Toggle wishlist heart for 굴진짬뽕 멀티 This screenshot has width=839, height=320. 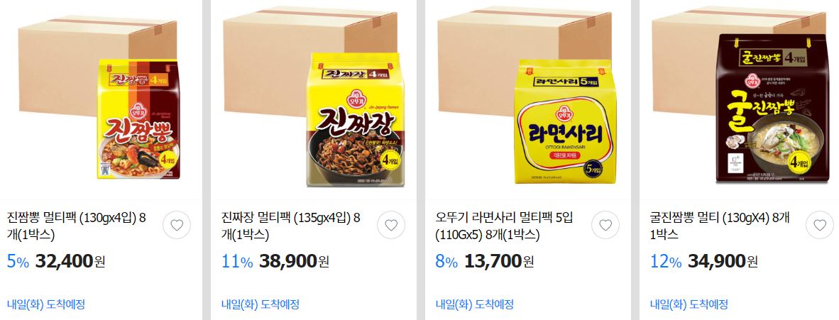click(820, 226)
